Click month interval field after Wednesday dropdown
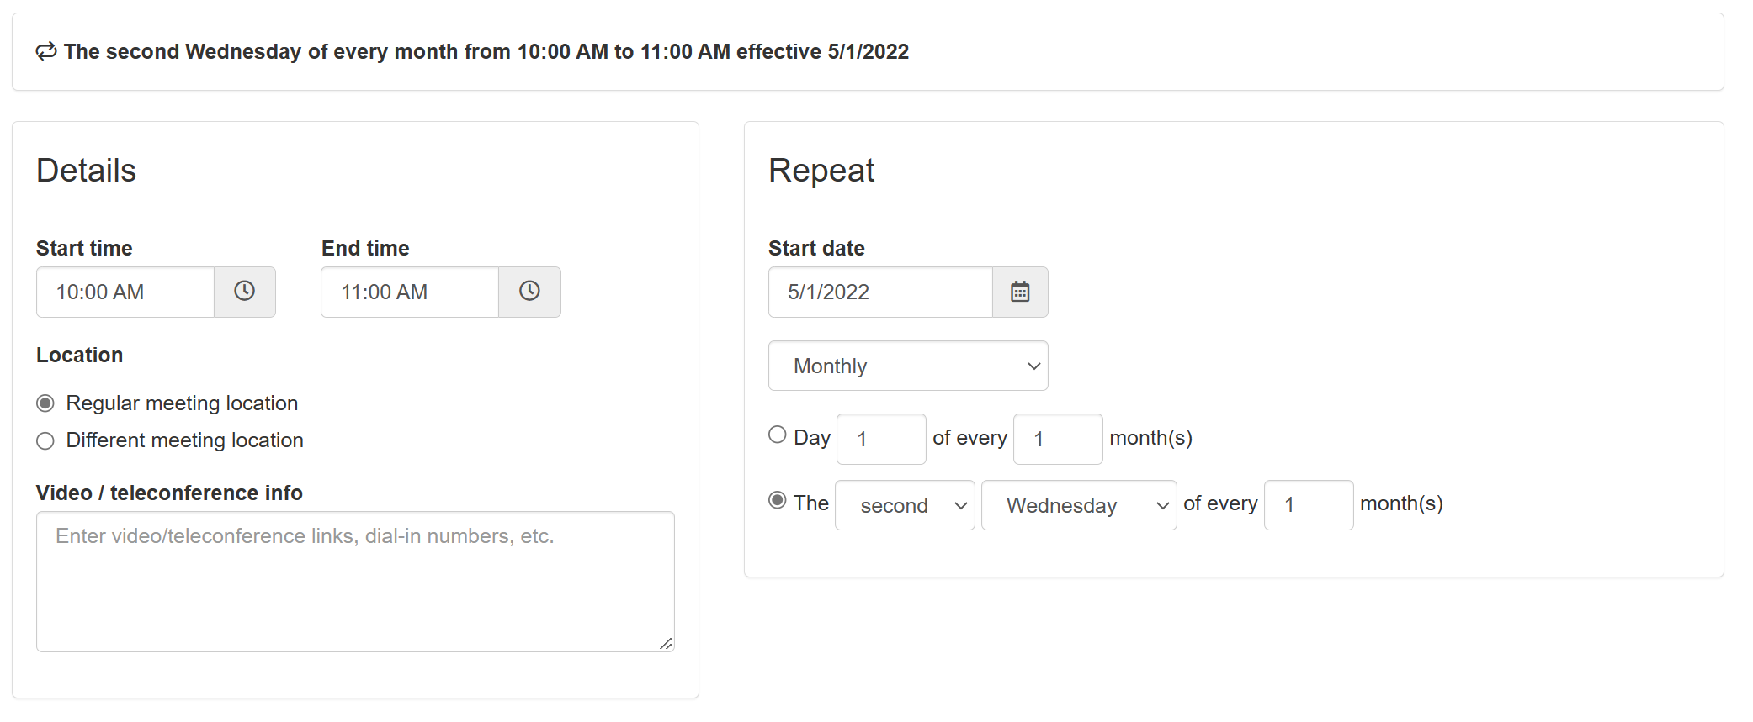This screenshot has height=722, width=1753. click(1308, 505)
